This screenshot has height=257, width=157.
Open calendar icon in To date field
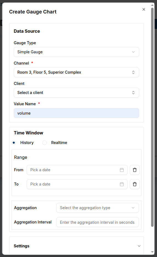click(122, 184)
